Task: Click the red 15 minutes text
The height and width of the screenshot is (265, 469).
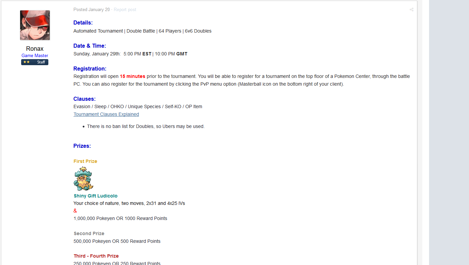Action: pyautogui.click(x=133, y=76)
